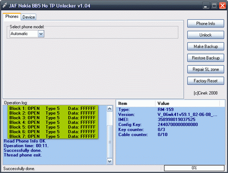The width and height of the screenshot is (228, 173).
Task: Close the JAF Unlocker window
Action: [x=223, y=6]
